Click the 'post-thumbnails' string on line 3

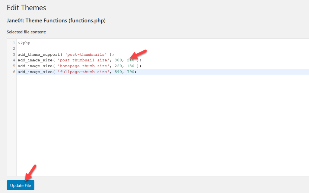[86, 55]
